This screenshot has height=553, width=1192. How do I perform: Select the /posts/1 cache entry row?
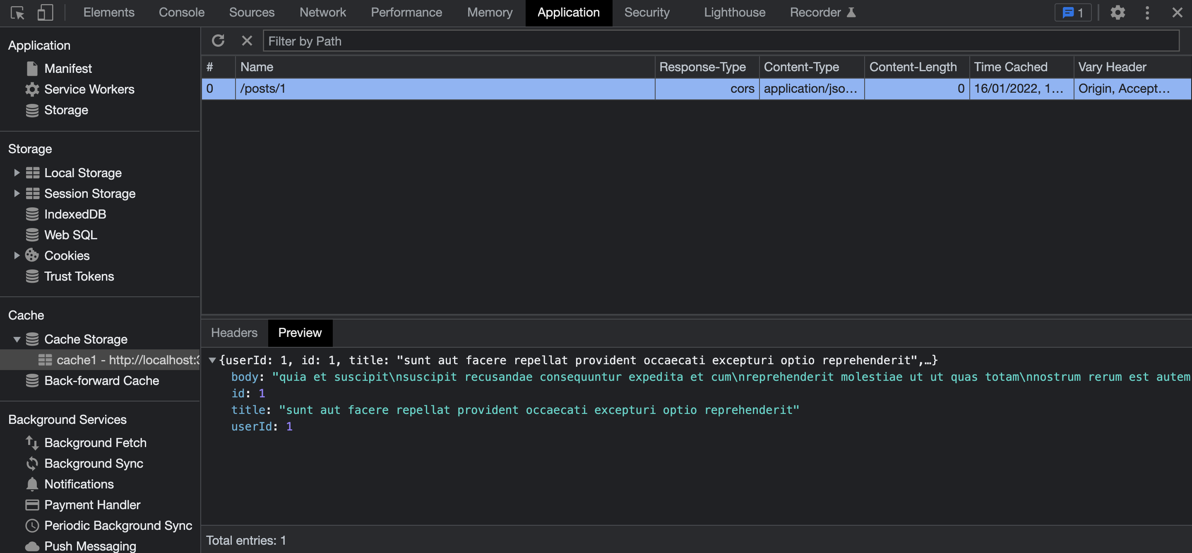pos(444,89)
